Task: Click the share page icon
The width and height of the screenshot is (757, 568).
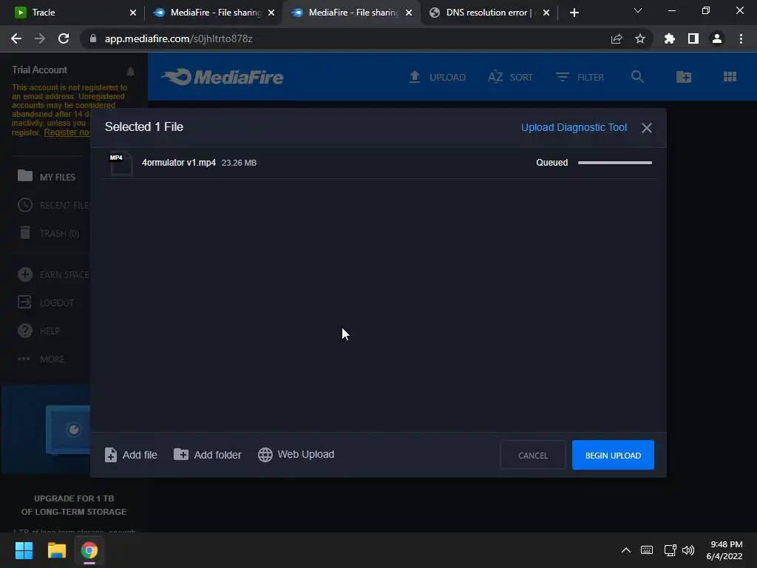Action: [617, 38]
